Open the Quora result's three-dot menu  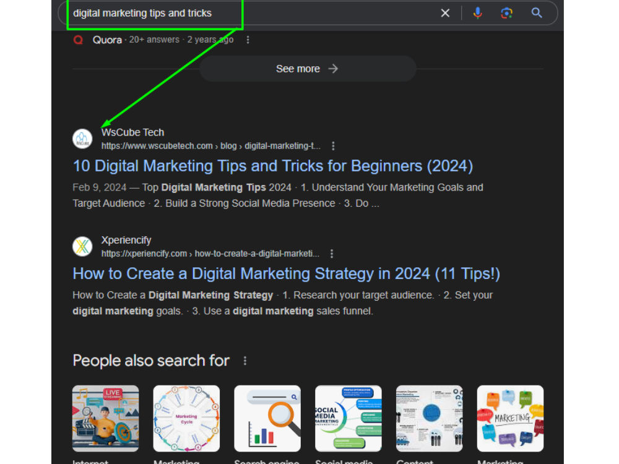248,40
